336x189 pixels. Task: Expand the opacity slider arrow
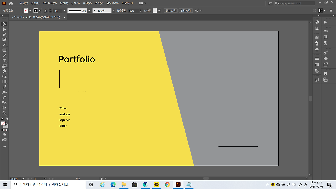pos(141,10)
